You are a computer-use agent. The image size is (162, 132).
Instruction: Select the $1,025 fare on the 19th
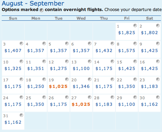pyautogui.click(x=58, y=87)
